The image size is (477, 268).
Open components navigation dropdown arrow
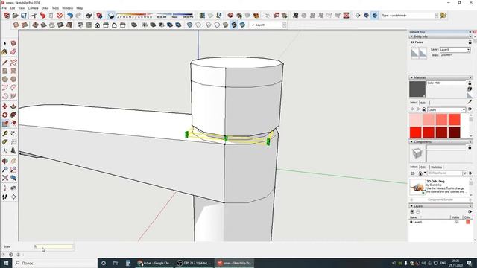click(425, 173)
